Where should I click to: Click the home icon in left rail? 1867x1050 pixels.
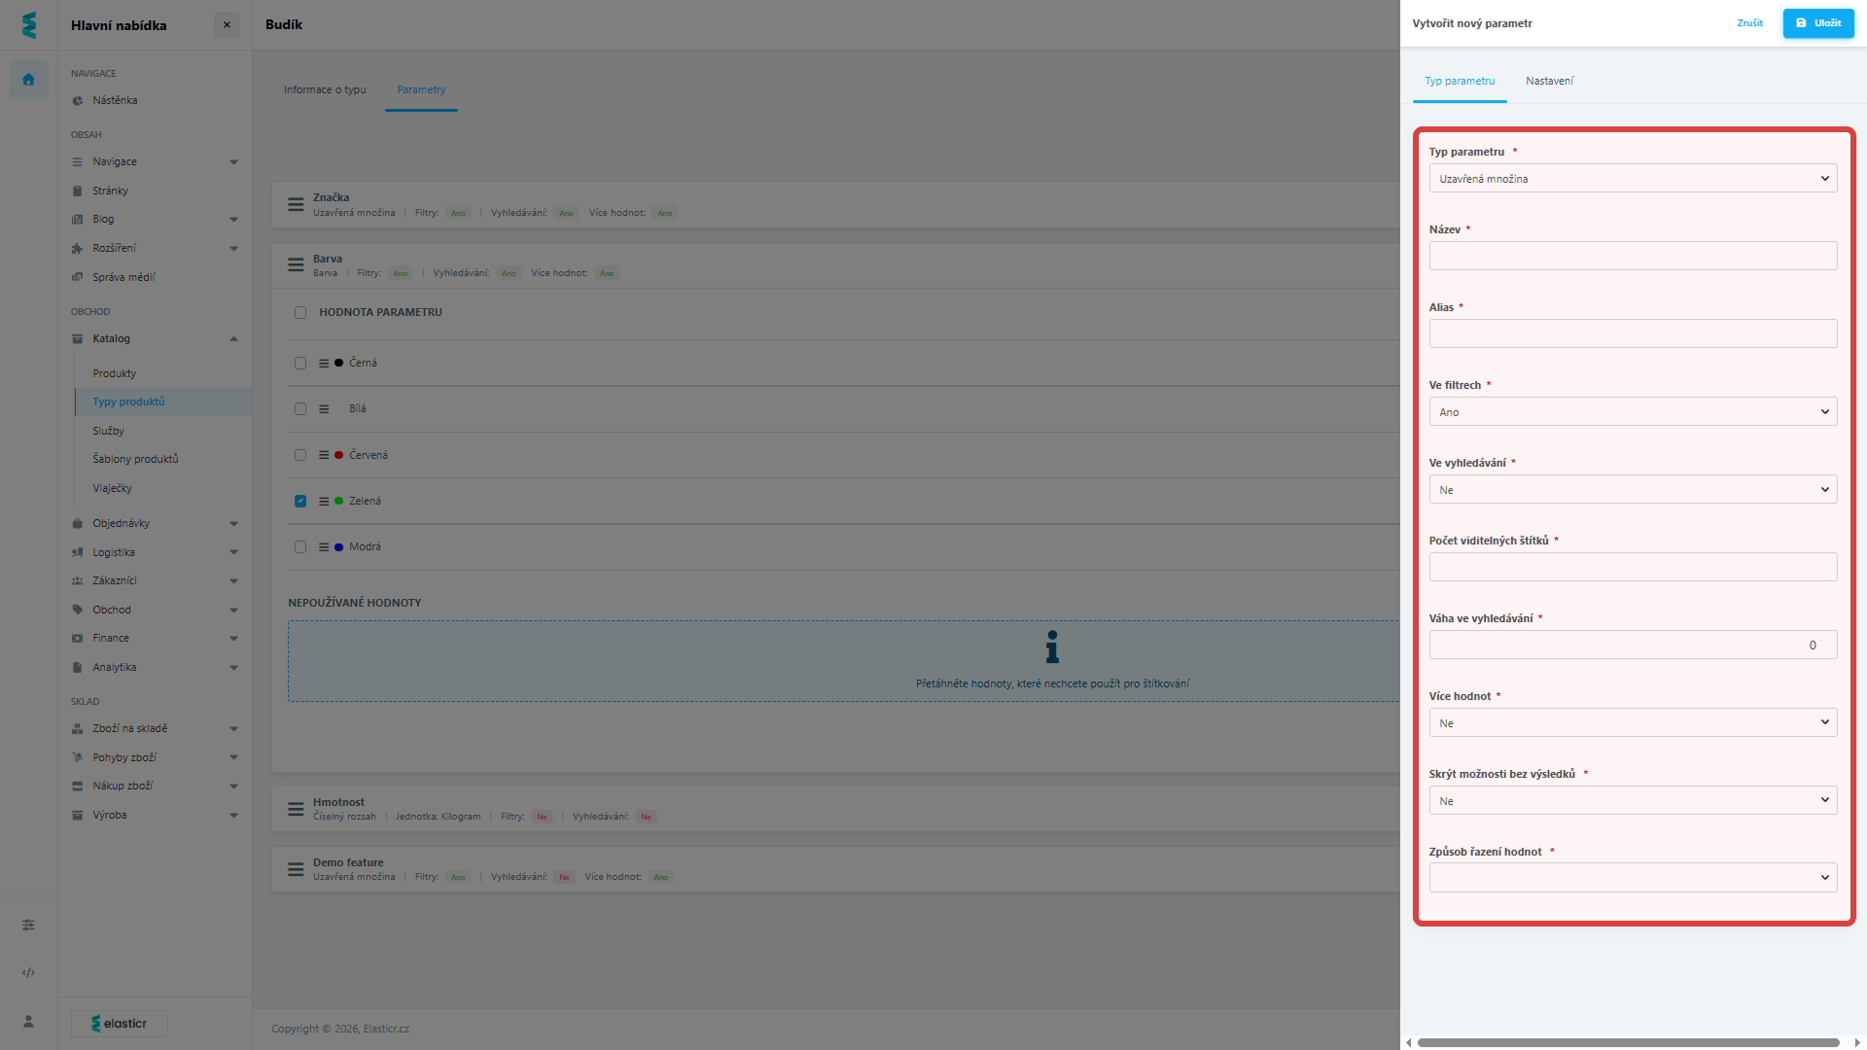pyautogui.click(x=28, y=80)
